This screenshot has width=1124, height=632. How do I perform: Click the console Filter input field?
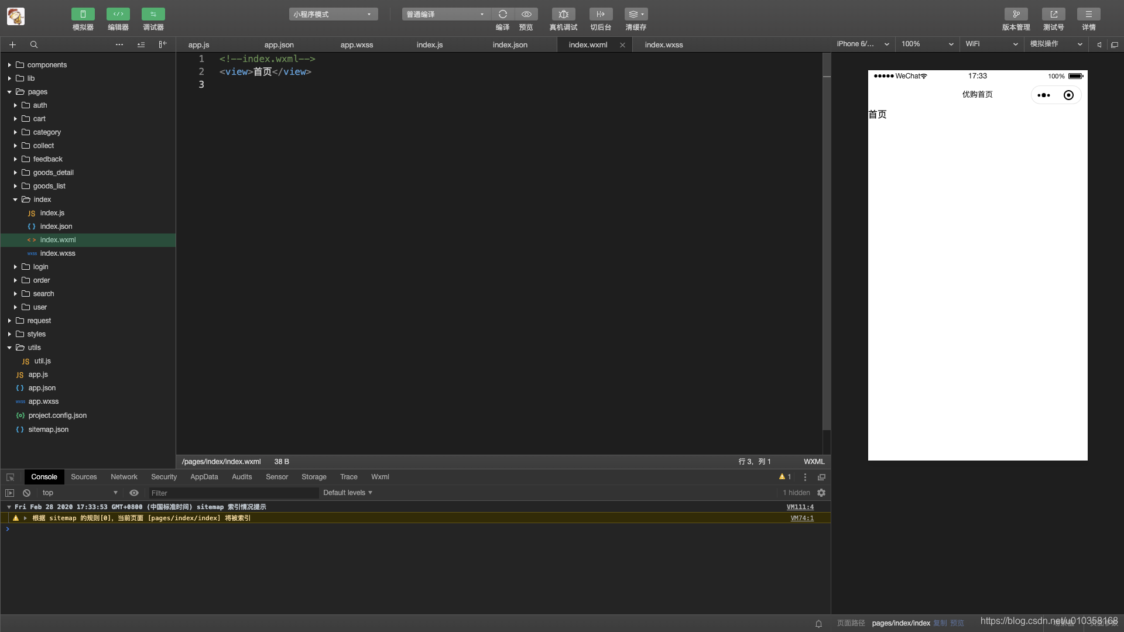(233, 493)
